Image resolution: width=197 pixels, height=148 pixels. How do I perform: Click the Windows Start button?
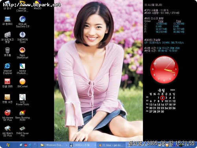coord(8,145)
